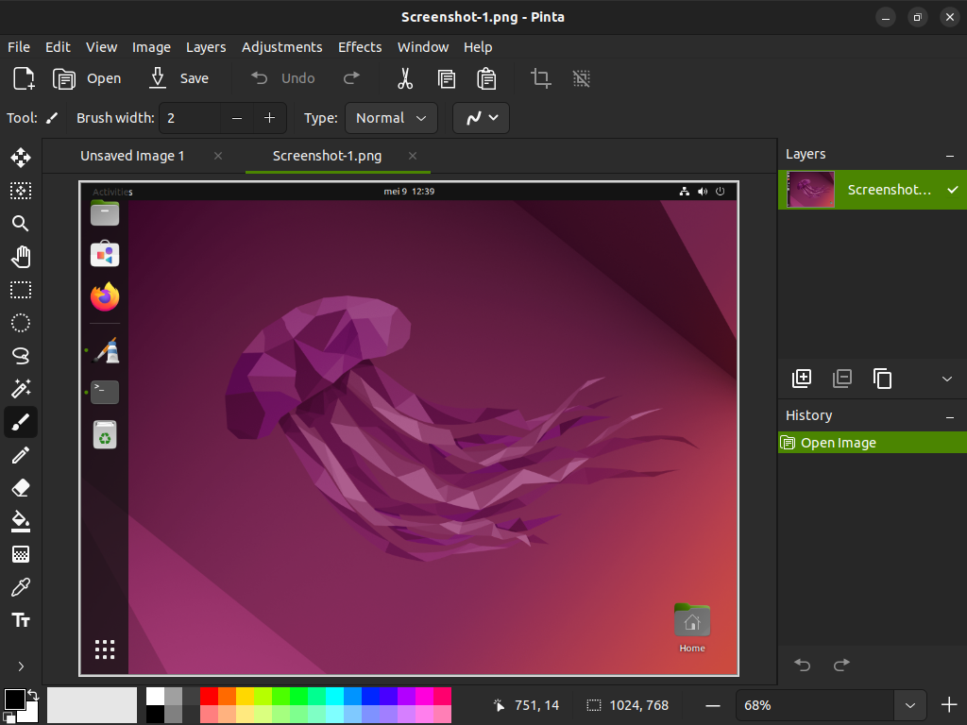Click the Paste clipboard icon
Viewport: 967px width, 725px height.
point(486,78)
